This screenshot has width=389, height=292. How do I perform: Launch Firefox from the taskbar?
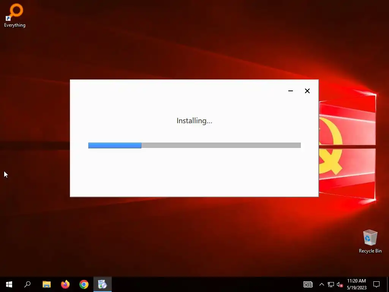click(65, 284)
